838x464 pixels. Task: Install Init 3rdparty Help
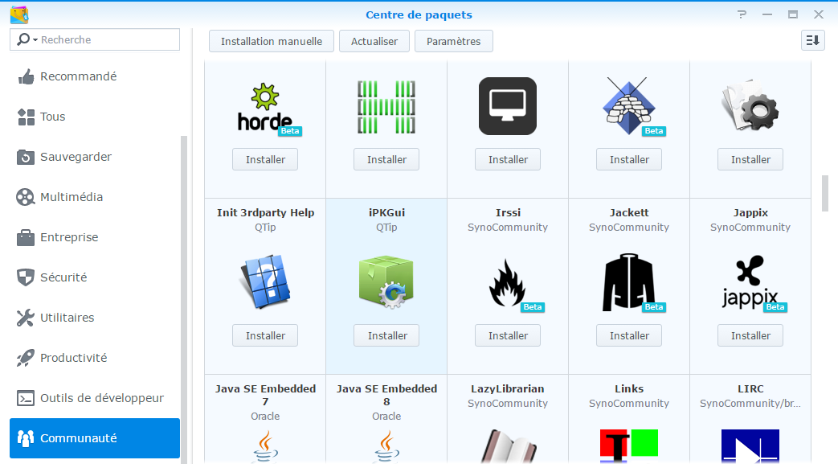point(265,335)
